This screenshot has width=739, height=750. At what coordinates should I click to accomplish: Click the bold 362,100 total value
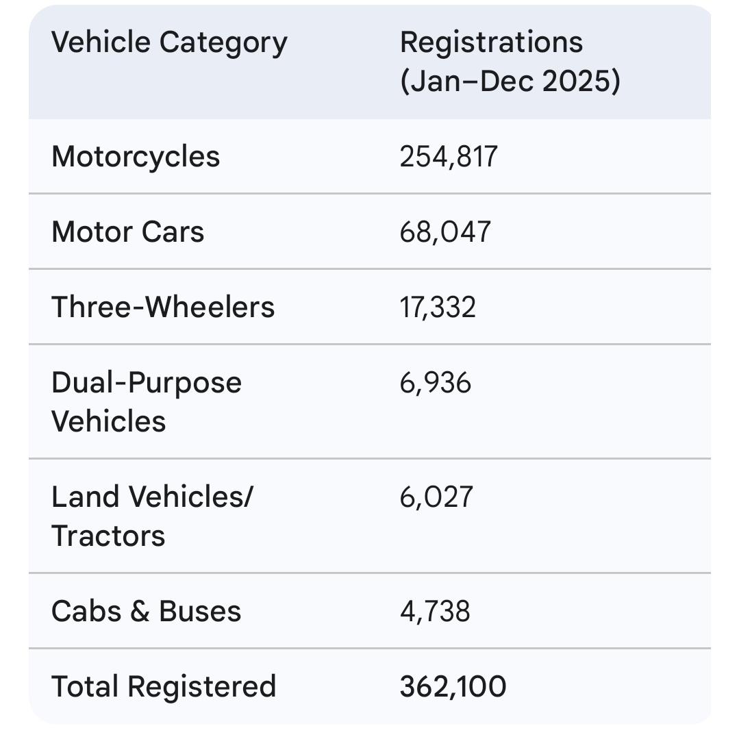(453, 686)
